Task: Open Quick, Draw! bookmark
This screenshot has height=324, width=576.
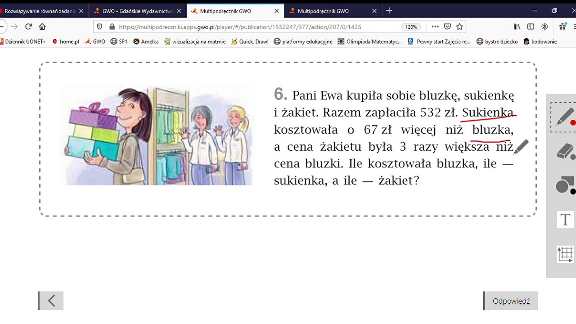Action: (x=250, y=41)
